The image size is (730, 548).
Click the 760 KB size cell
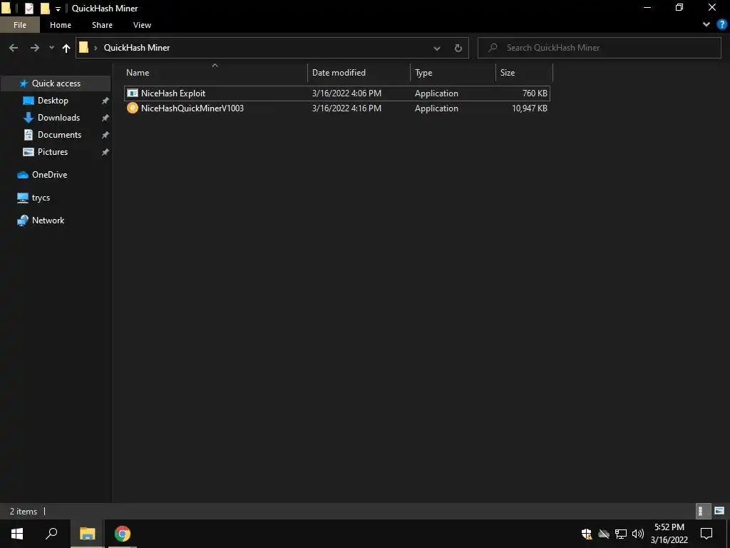click(x=535, y=93)
